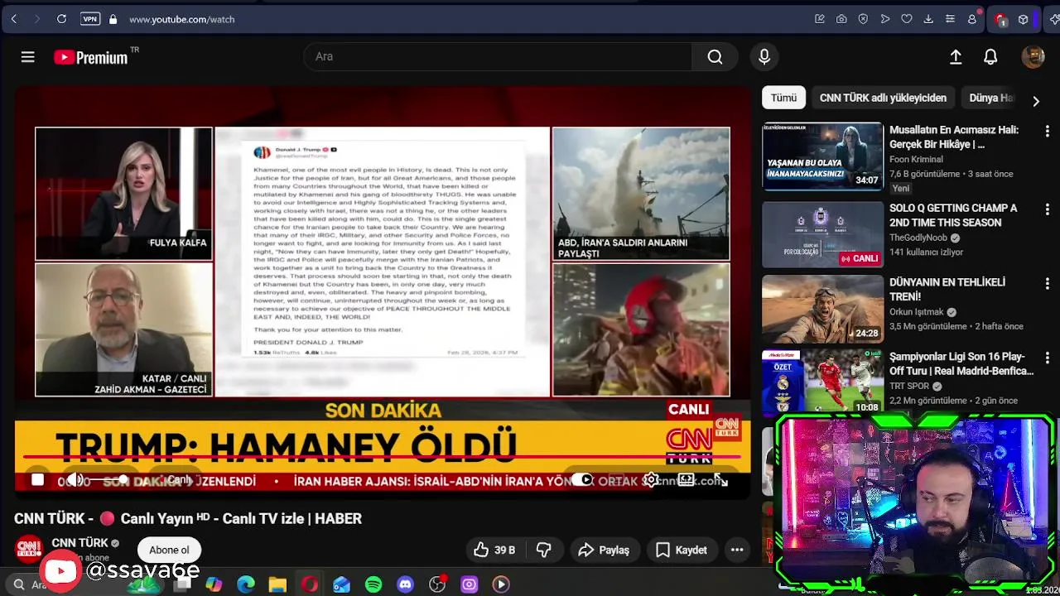
Task: Open Orkun Işıtmak channel name
Action: 917,312
